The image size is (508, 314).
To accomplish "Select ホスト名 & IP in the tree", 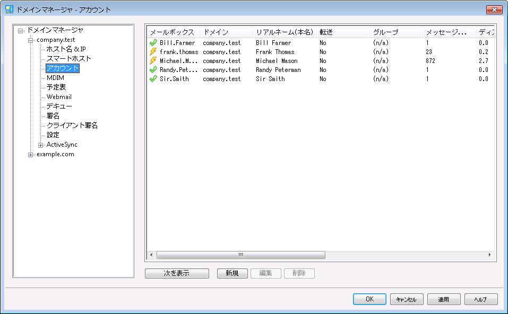I will pos(66,49).
